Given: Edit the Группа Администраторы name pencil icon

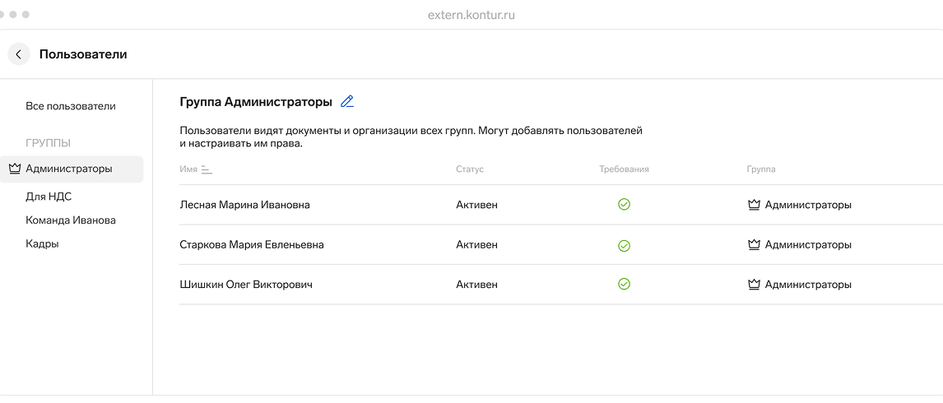Looking at the screenshot, I should click(347, 102).
